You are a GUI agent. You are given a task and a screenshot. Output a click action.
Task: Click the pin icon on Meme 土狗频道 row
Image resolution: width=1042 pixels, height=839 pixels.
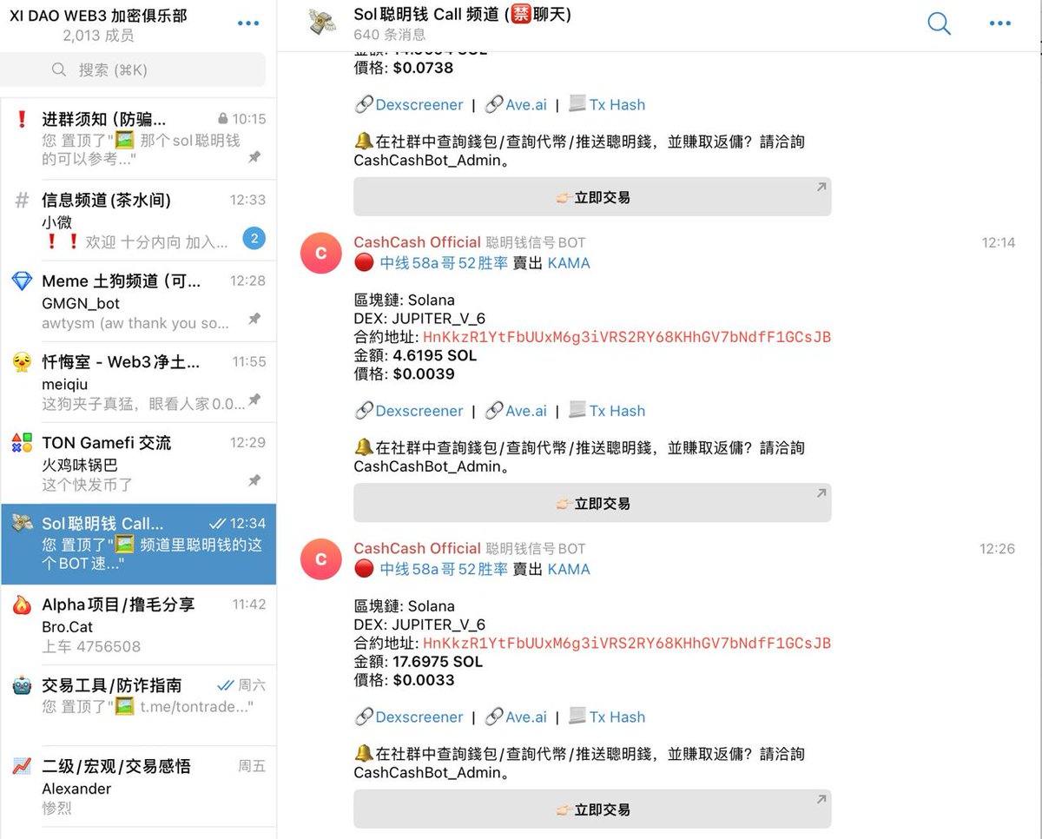click(254, 319)
